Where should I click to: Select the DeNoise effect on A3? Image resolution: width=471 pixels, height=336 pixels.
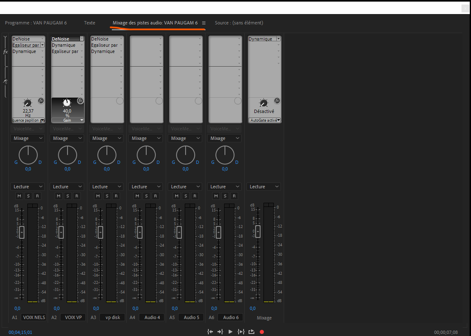100,39
